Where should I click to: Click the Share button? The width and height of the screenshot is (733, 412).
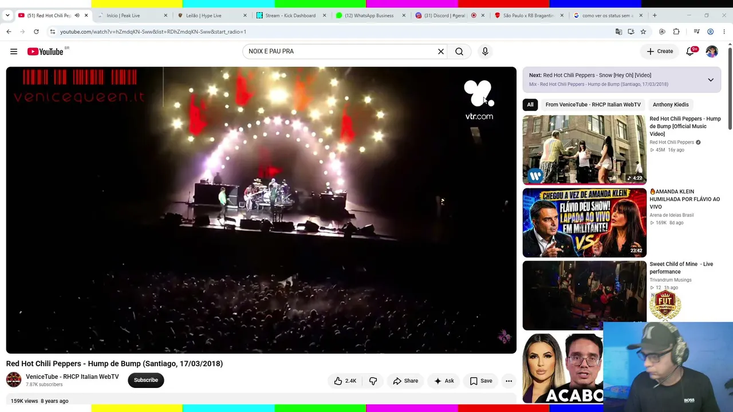(x=405, y=381)
